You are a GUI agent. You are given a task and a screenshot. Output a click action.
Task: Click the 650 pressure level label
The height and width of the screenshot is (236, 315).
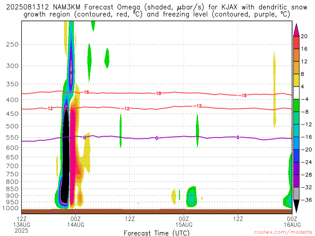click(x=12, y=157)
